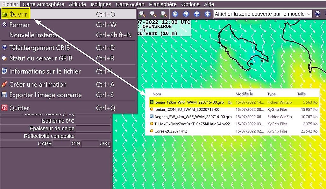
Task: Open the Isolignes menu
Action: [101, 4]
